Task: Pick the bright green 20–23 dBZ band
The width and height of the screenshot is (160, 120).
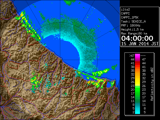Action: pos(137,89)
